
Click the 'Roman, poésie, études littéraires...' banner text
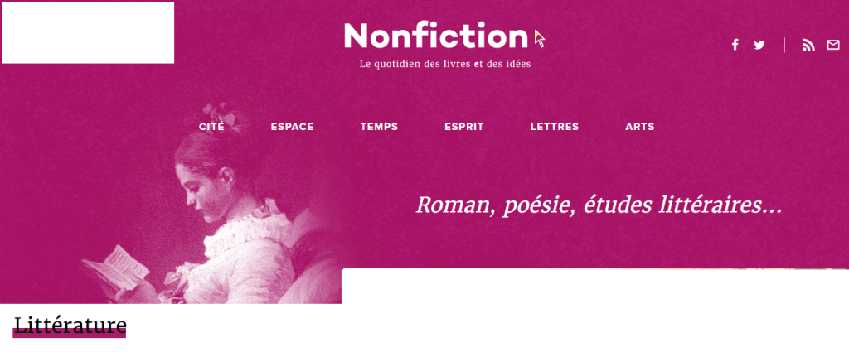tap(599, 205)
